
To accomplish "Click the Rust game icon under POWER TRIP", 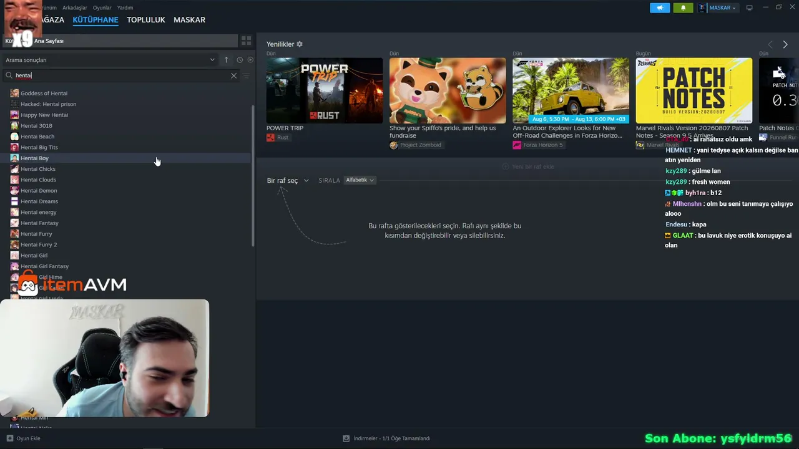I will tap(270, 138).
